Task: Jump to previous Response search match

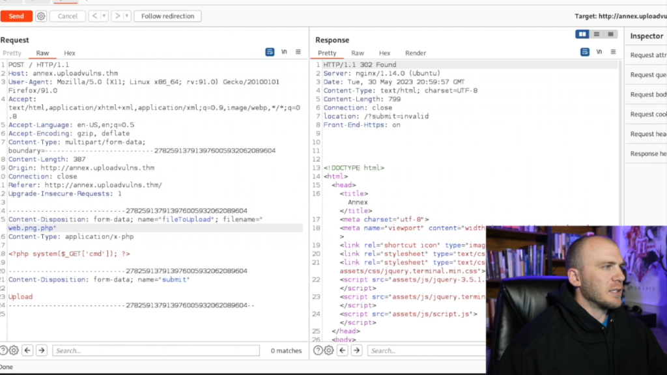Action: click(343, 350)
